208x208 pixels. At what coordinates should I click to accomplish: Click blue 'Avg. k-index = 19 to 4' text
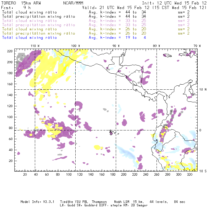(117, 38)
